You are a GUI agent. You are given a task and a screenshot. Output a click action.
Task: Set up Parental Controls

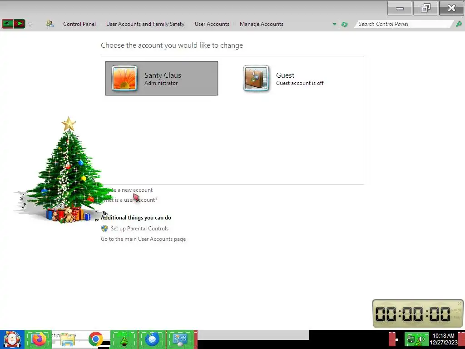pyautogui.click(x=140, y=229)
